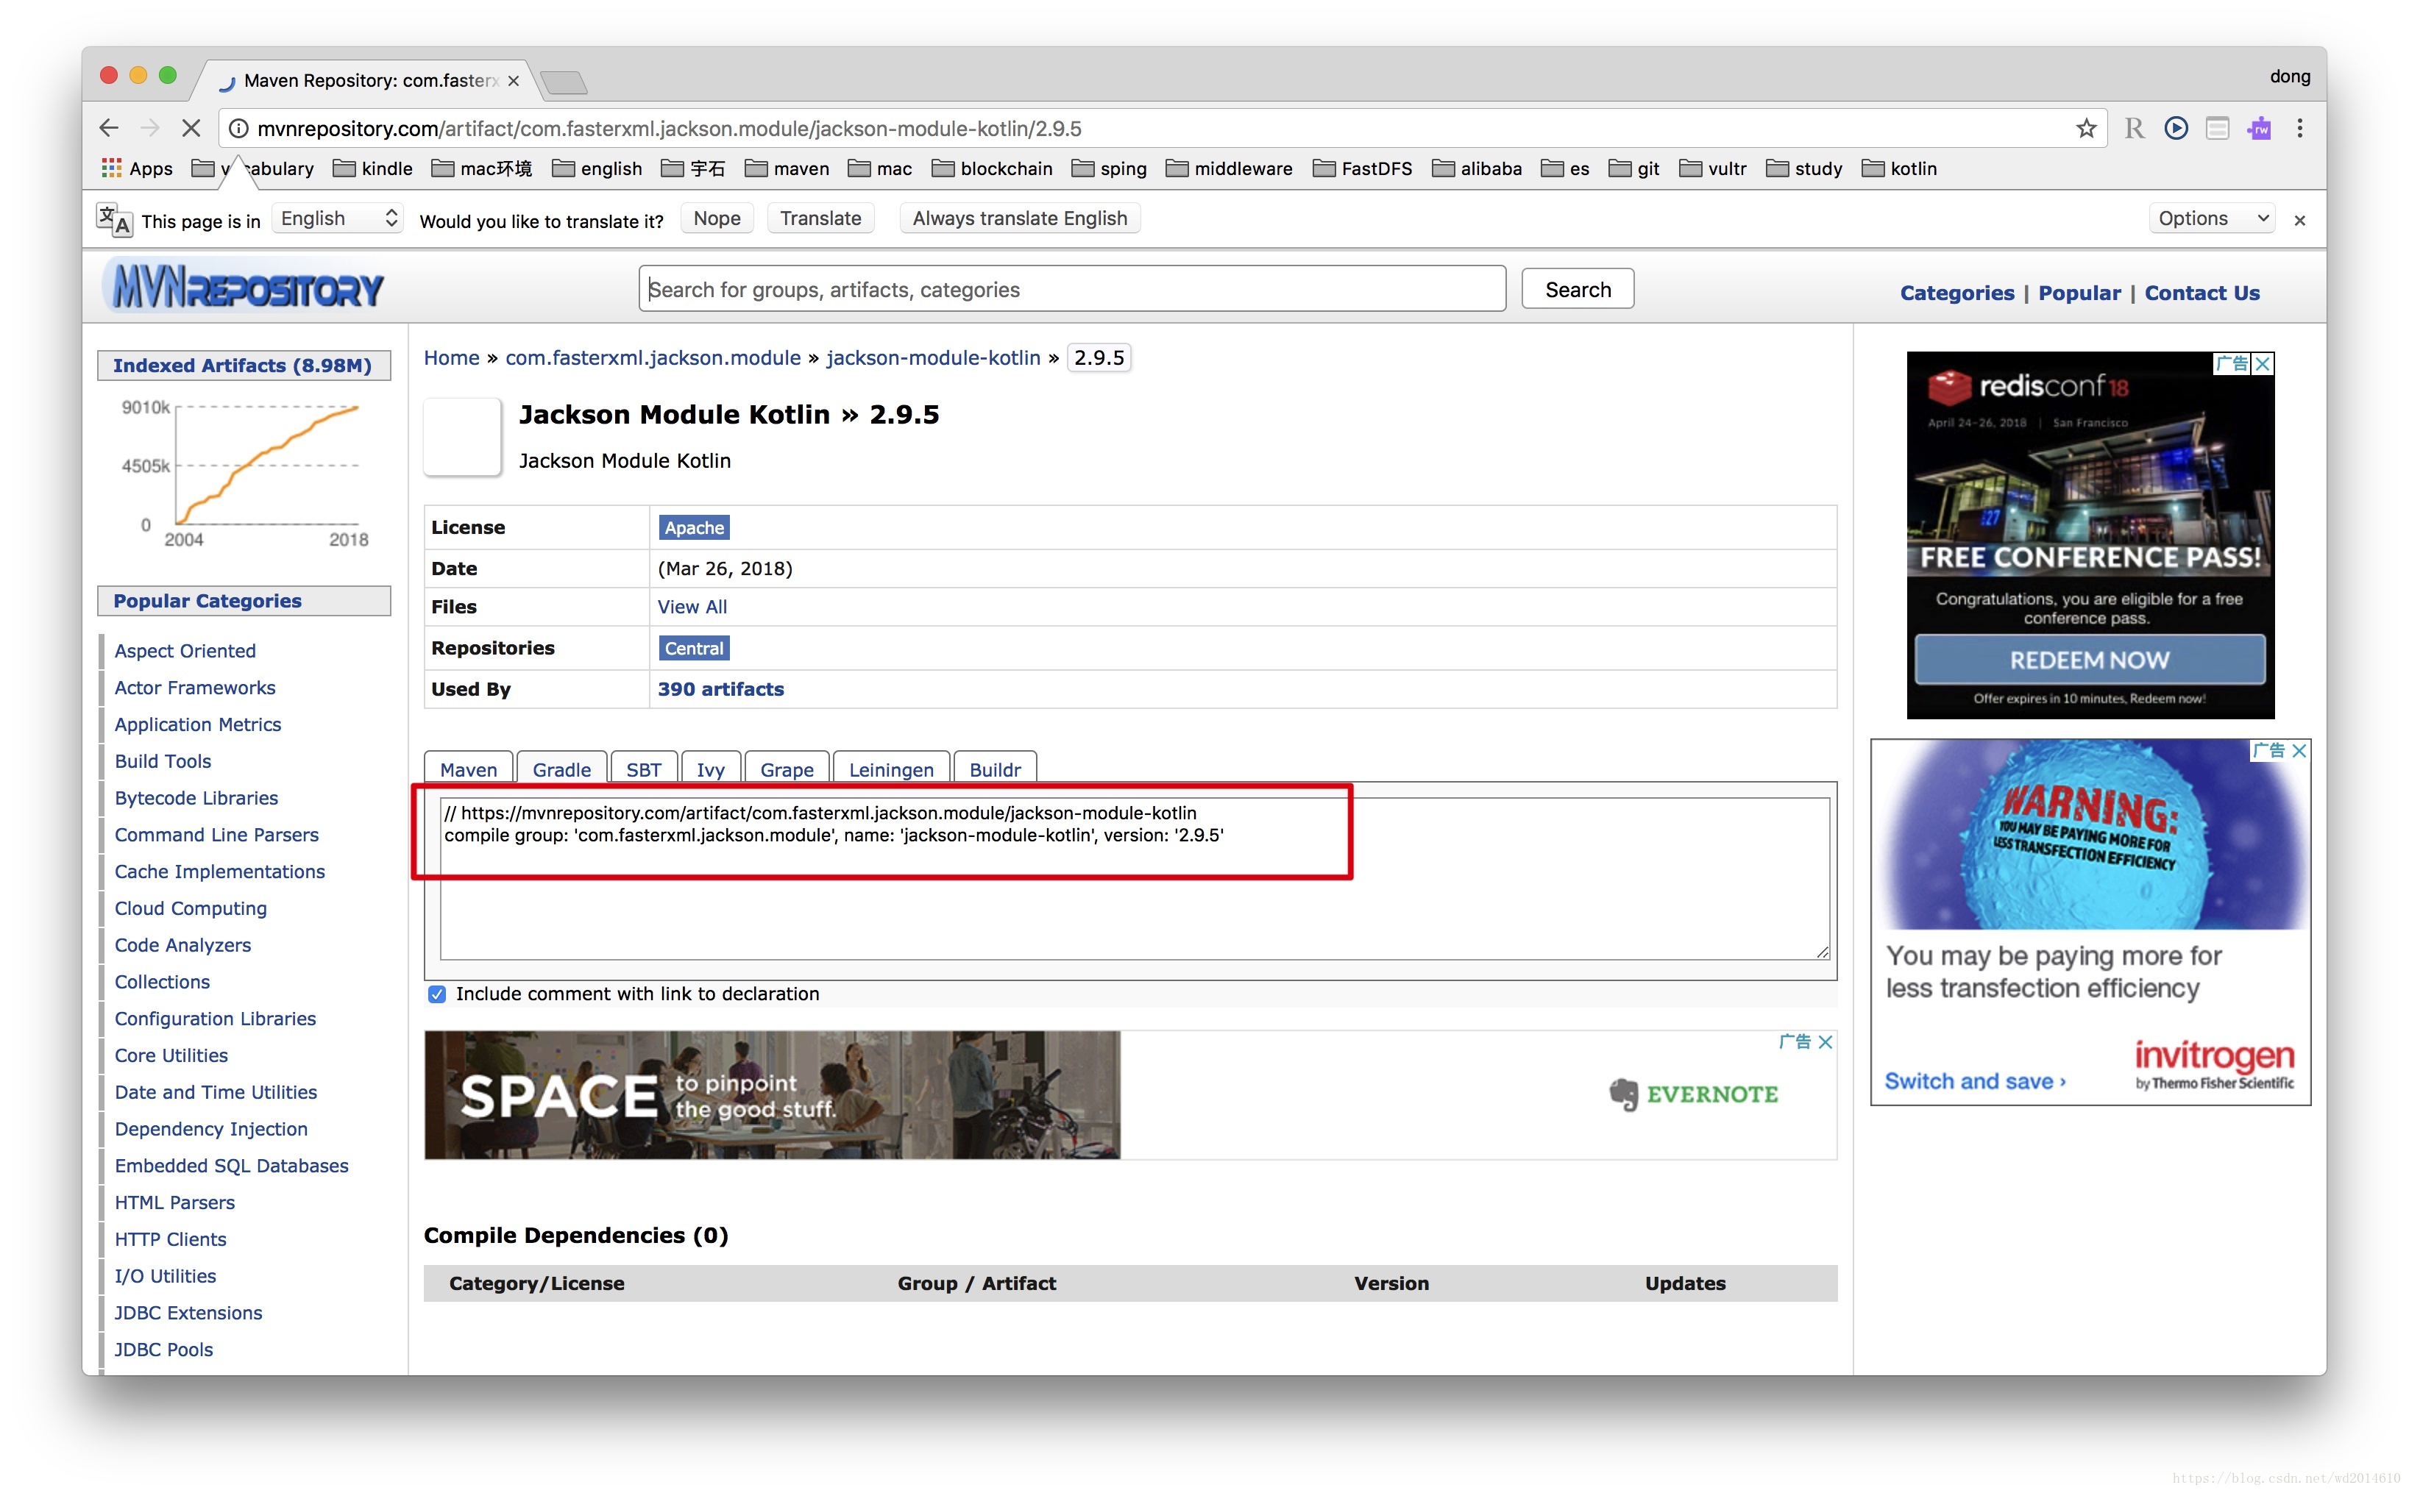The image size is (2409, 1493).
Task: Open the Home breadcrumb link
Action: pos(451,357)
